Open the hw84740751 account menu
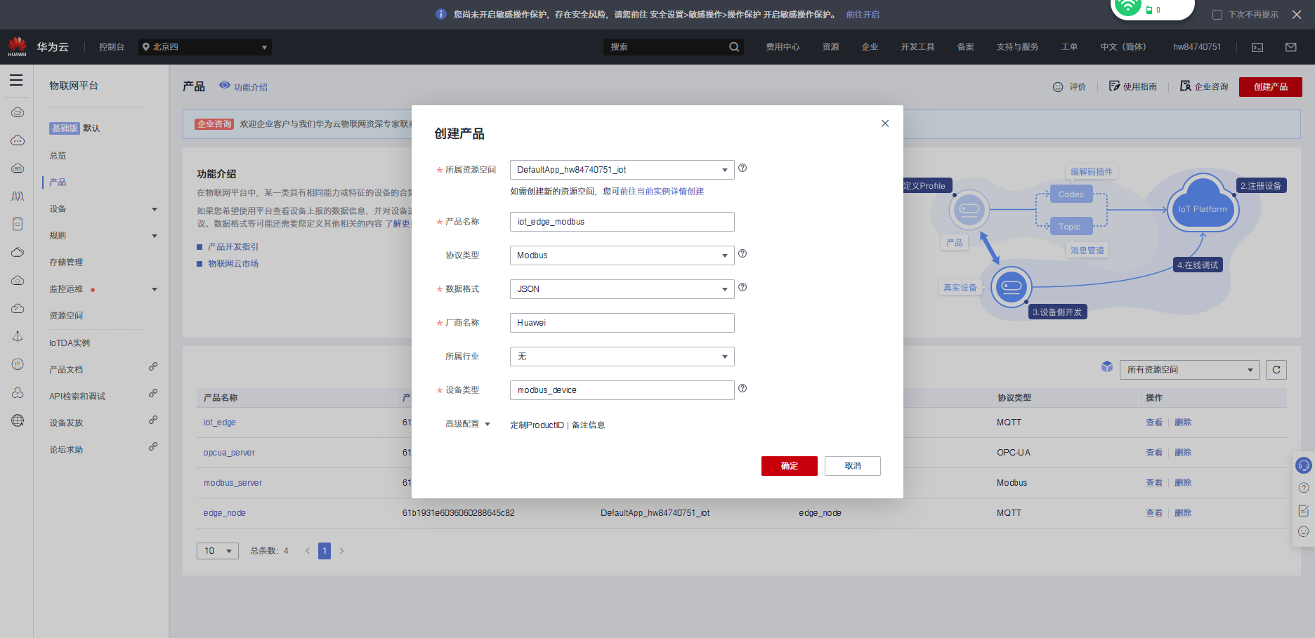1315x638 pixels. pyautogui.click(x=1197, y=47)
